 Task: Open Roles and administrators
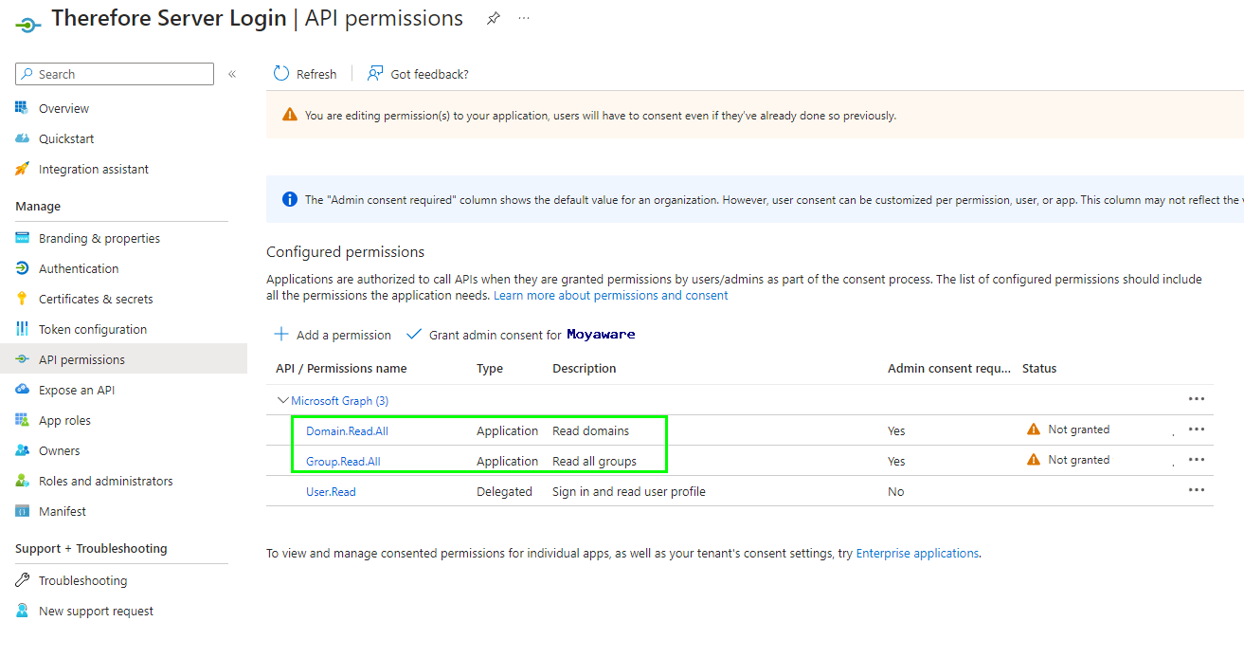107,481
